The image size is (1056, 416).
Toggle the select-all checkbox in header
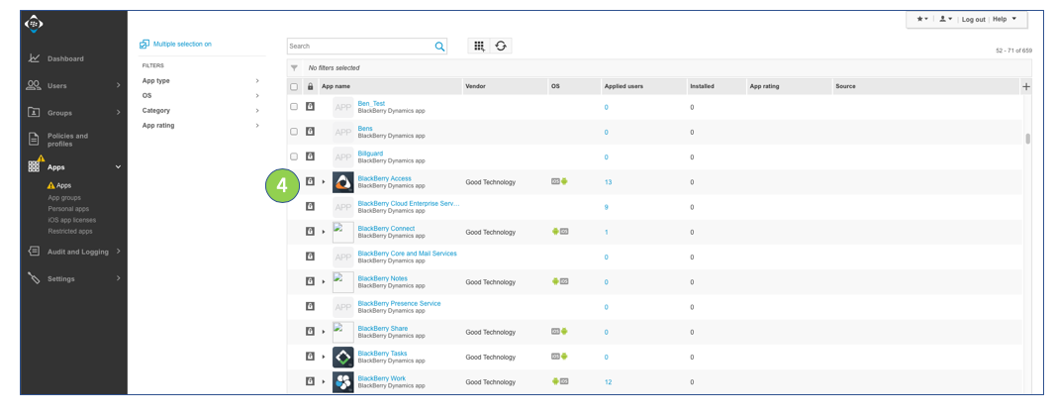[x=294, y=87]
